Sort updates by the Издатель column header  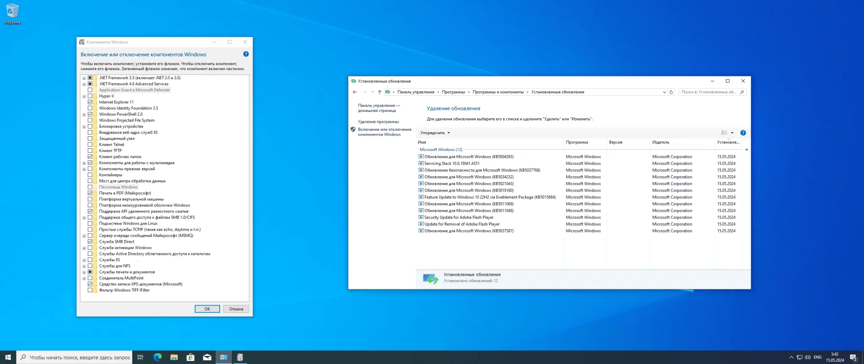683,142
